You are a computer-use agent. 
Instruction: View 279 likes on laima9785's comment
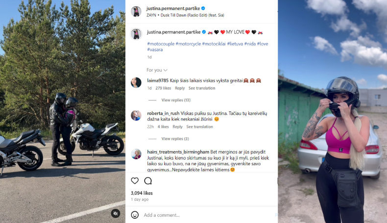click(x=163, y=88)
